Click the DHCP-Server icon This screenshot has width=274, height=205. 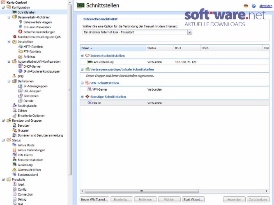coord(21,66)
